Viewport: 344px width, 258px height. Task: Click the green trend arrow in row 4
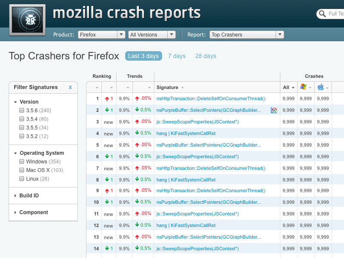137,133
